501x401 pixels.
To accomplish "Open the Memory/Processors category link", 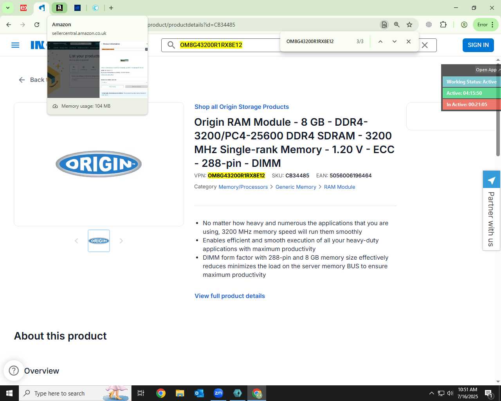I will click(x=243, y=187).
